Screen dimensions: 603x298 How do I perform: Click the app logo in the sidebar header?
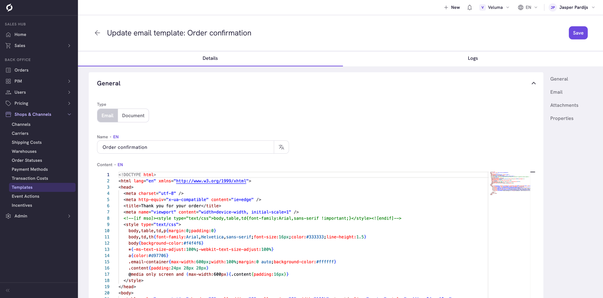click(9, 8)
